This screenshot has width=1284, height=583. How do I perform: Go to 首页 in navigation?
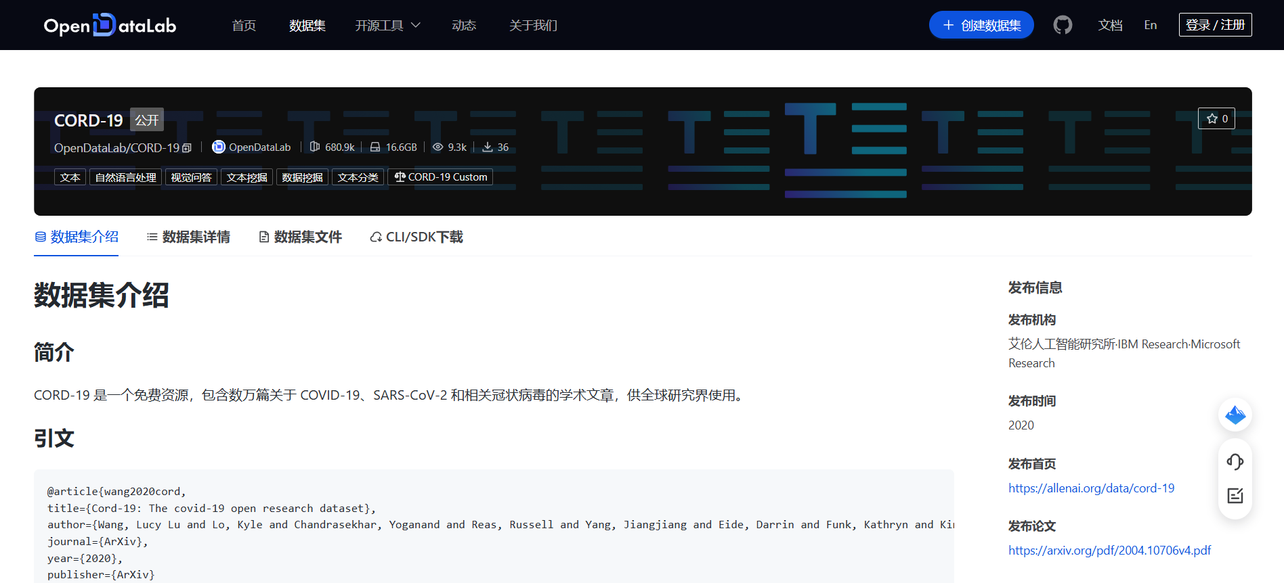[x=244, y=25]
